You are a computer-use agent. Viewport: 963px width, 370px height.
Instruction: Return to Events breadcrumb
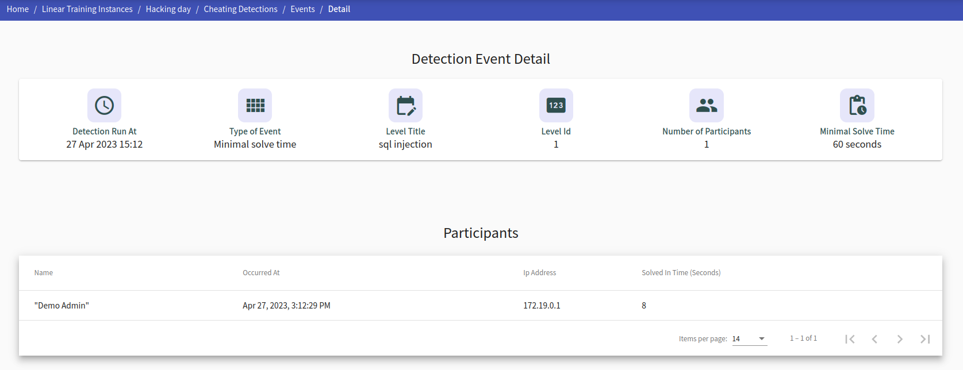(x=302, y=9)
